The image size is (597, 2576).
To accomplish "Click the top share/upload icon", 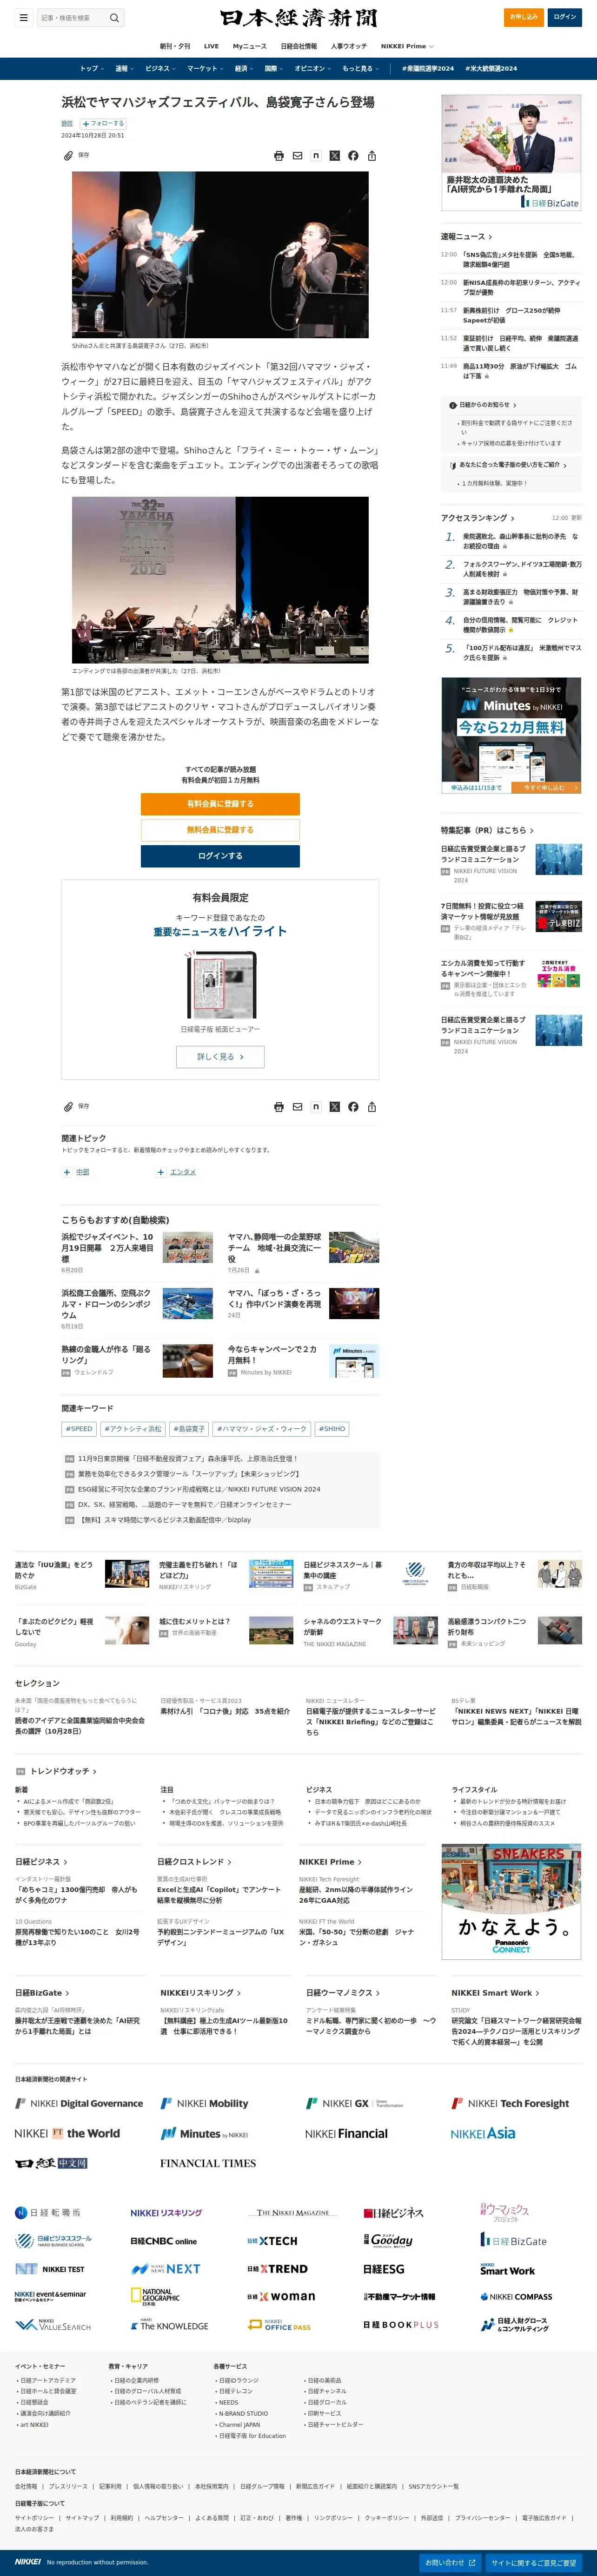I will (x=372, y=156).
